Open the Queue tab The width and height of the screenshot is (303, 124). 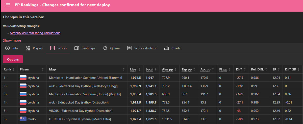click(x=111, y=48)
